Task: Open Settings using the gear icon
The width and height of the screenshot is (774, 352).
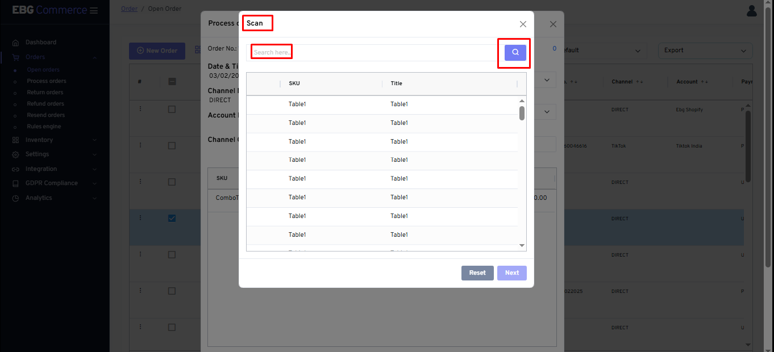Action: [16, 154]
